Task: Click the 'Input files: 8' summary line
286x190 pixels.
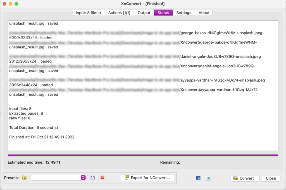Action: click(x=20, y=108)
